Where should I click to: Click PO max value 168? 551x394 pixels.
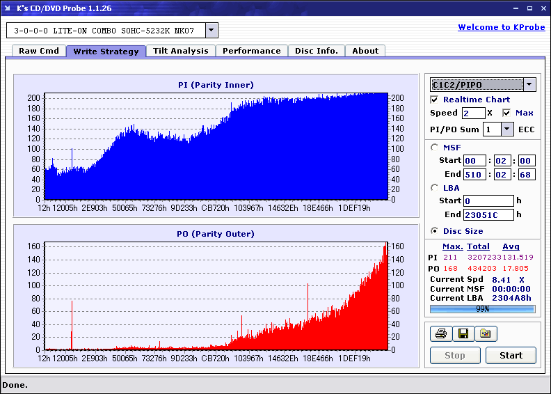pyautogui.click(x=450, y=268)
